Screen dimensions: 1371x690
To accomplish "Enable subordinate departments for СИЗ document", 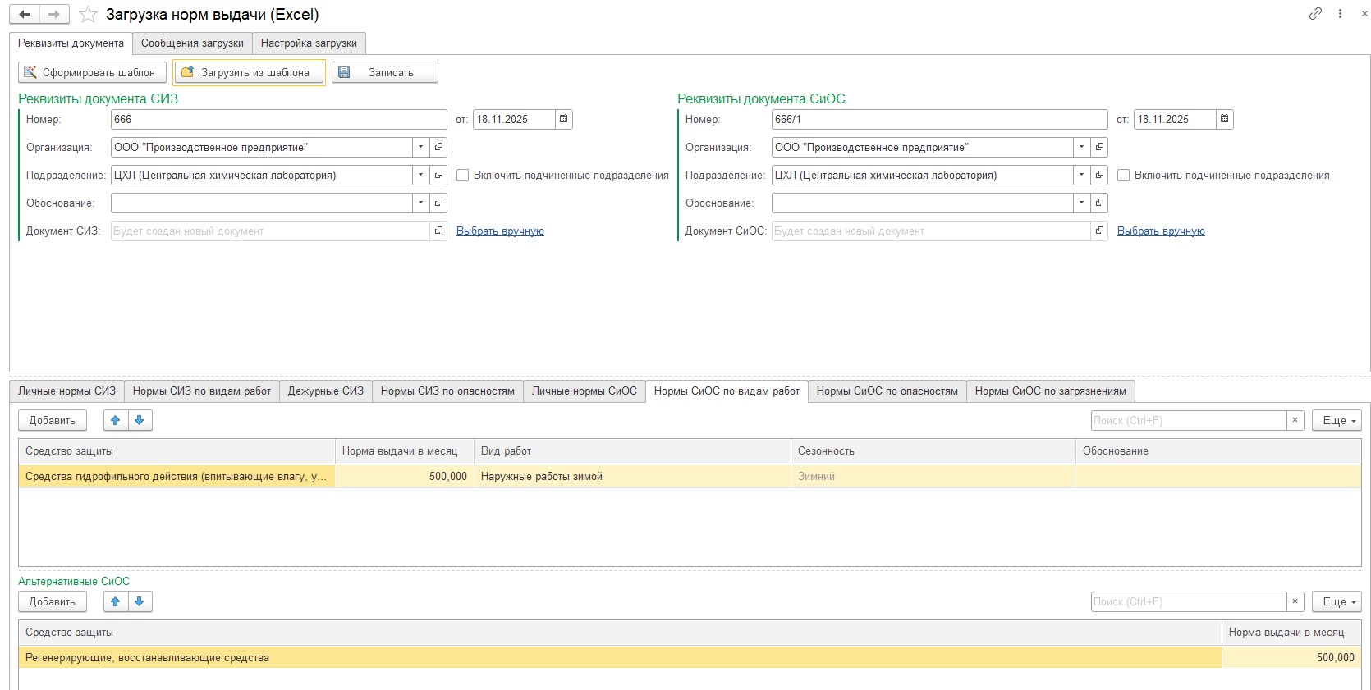I will tap(463, 176).
